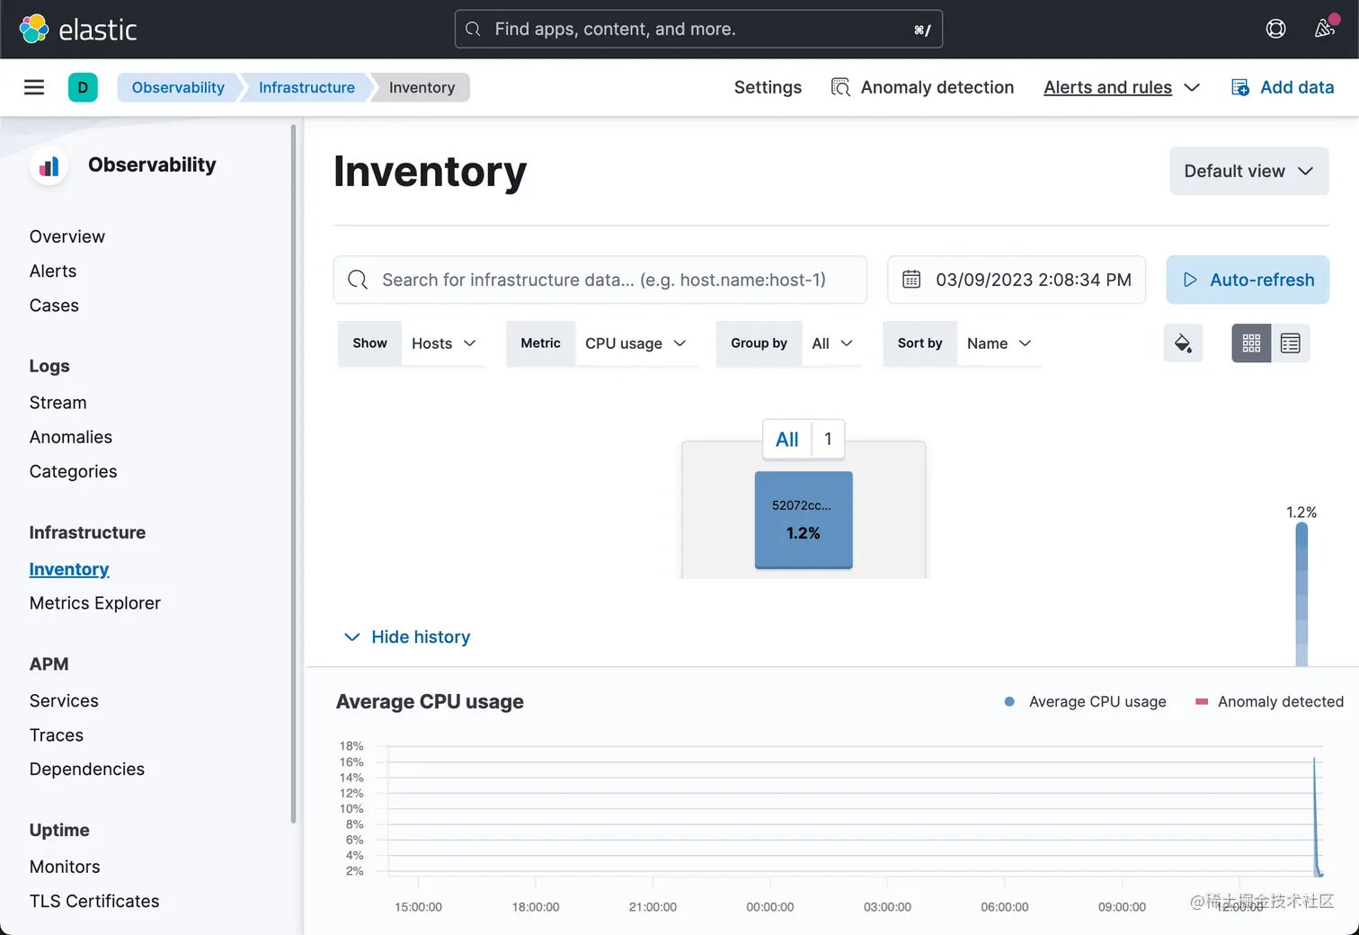Click the Logs section heading
Viewport: 1359px width, 935px height.
click(49, 366)
